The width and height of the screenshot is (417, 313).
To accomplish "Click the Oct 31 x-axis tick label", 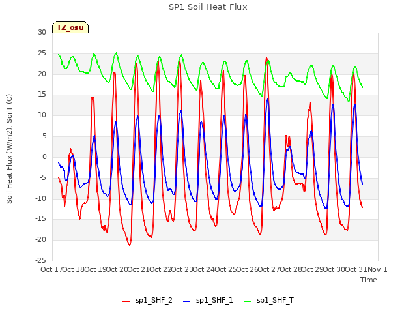I will pyautogui.click(x=356, y=269).
